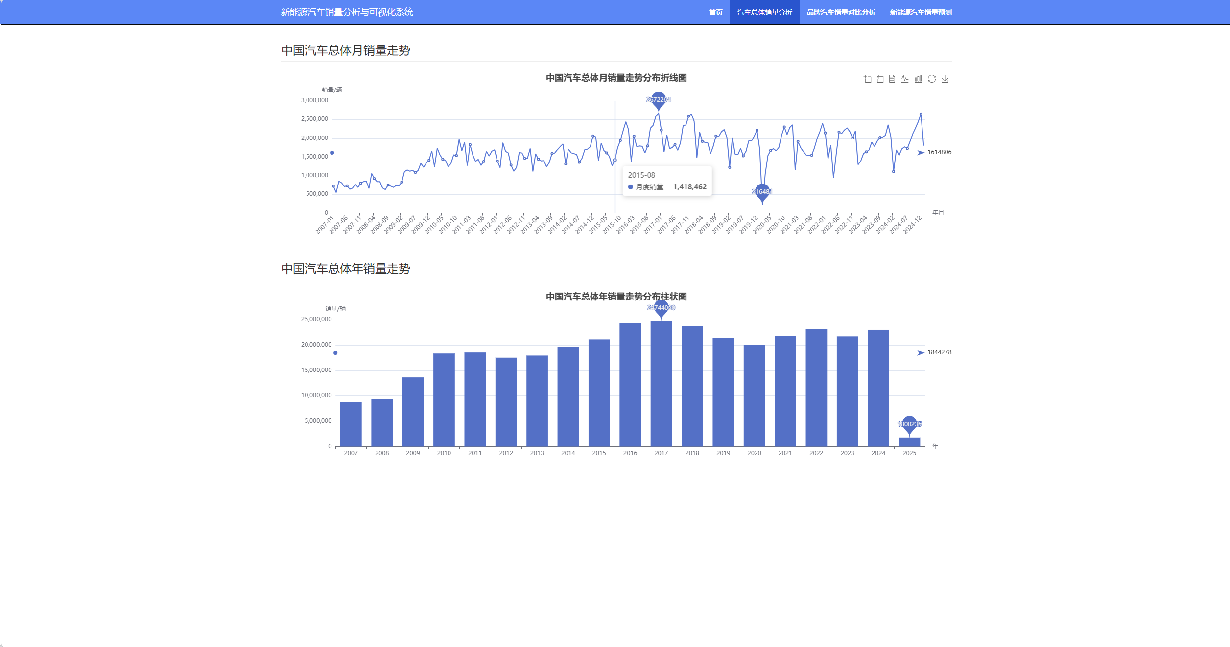Click the zoom reset back icon
Screen dimensions: 1230x647
[x=880, y=79]
